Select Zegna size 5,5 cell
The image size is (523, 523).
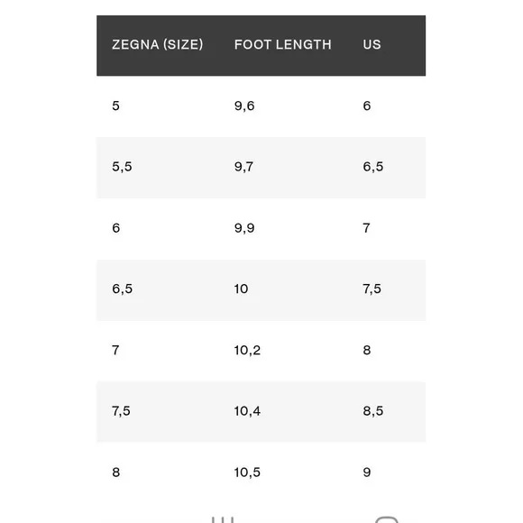[x=122, y=167]
